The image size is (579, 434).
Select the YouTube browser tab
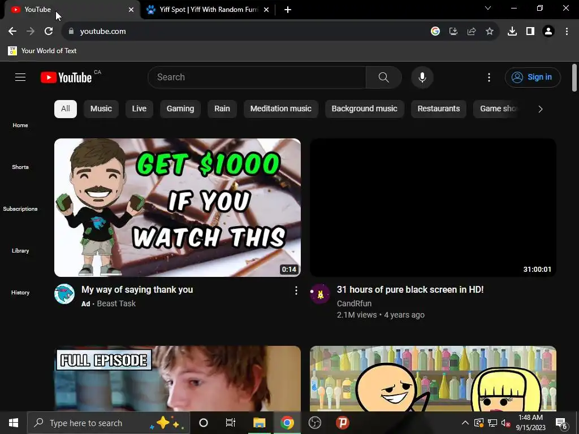(71, 10)
